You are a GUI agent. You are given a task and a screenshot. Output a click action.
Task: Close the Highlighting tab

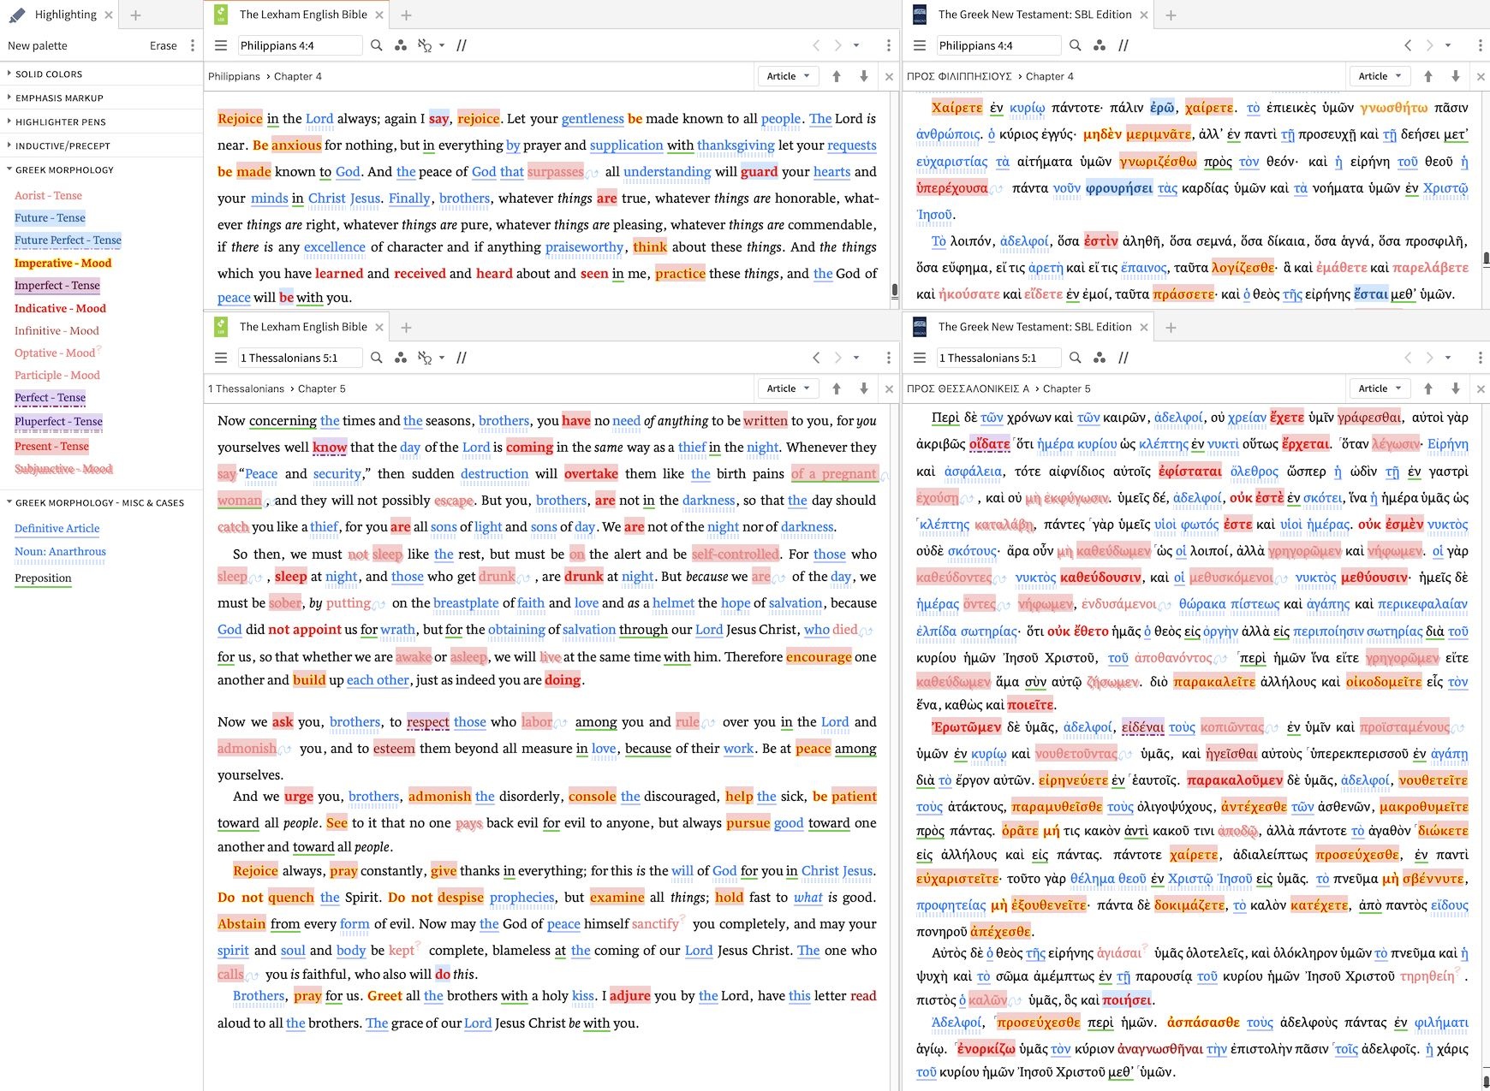tap(109, 15)
